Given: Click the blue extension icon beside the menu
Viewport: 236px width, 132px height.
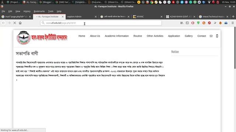Looking at the screenshot, I should pyautogui.click(x=226, y=23).
